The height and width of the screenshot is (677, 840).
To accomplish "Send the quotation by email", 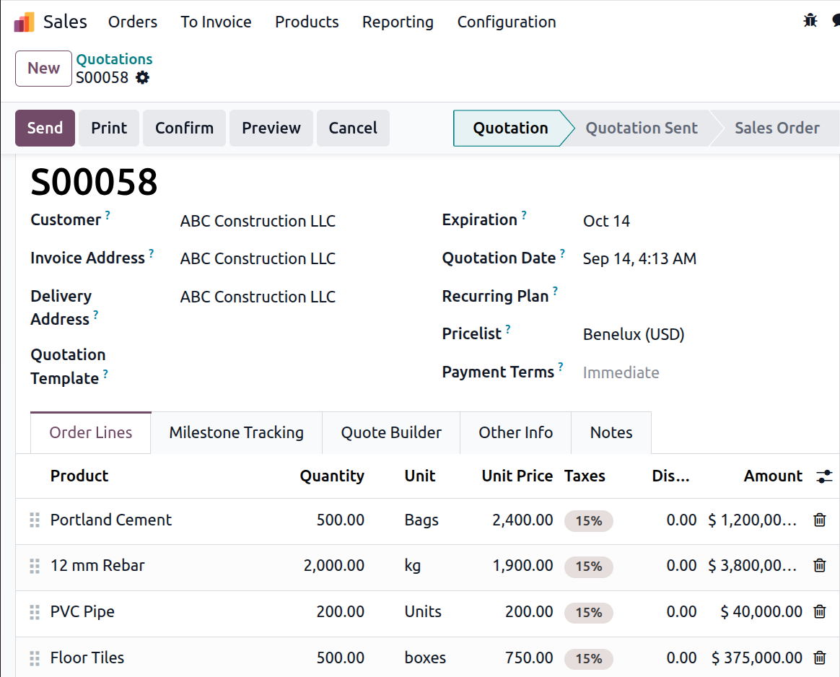I will click(45, 128).
